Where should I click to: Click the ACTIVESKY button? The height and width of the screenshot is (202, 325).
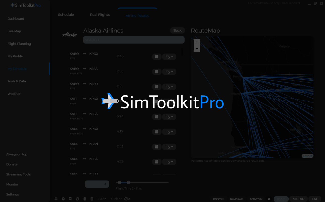pos(256,199)
